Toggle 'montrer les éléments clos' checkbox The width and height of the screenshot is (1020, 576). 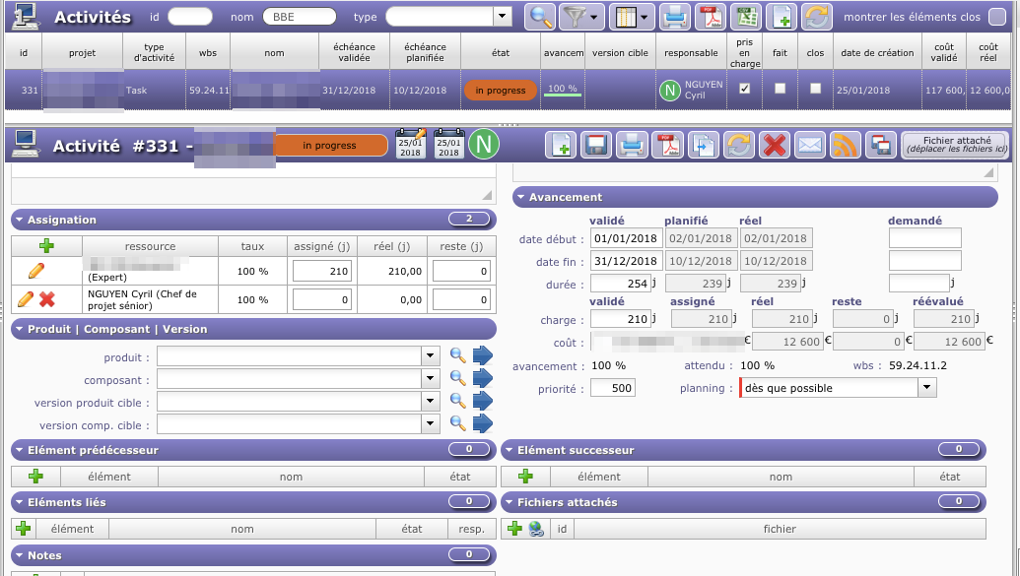[x=997, y=17]
